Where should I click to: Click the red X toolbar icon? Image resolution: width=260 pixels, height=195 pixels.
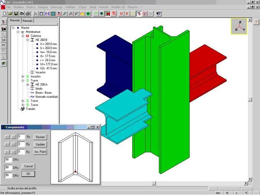coord(127,14)
